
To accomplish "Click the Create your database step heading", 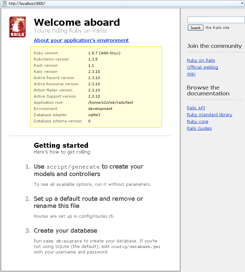I will click(x=65, y=231).
